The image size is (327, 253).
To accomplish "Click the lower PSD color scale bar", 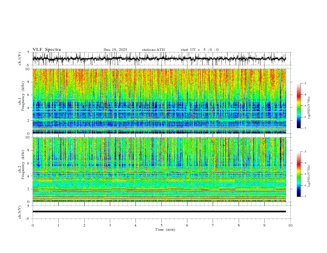I will pyautogui.click(x=299, y=174).
